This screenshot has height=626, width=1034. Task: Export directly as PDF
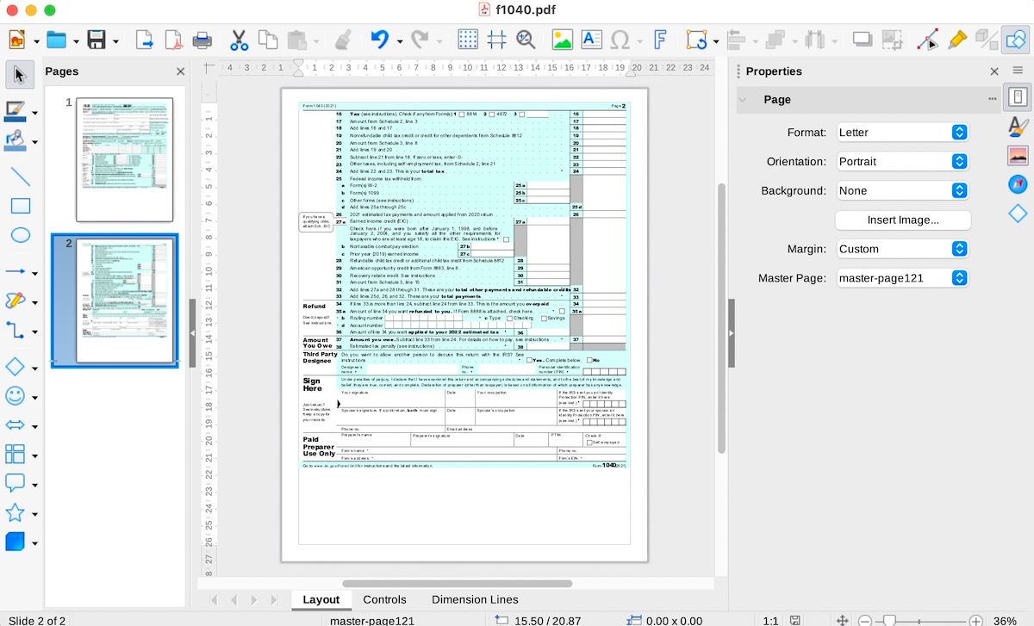click(173, 40)
